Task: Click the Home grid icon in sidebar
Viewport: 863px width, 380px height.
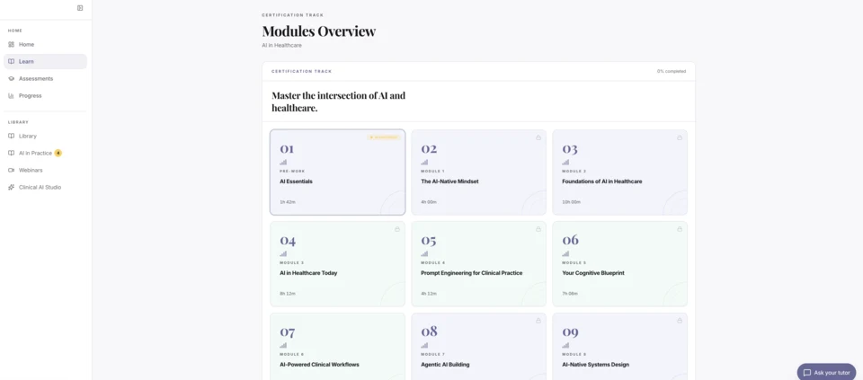Action: coord(12,45)
